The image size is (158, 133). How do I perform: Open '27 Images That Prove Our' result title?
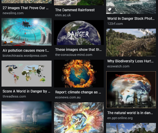click(x=25, y=8)
